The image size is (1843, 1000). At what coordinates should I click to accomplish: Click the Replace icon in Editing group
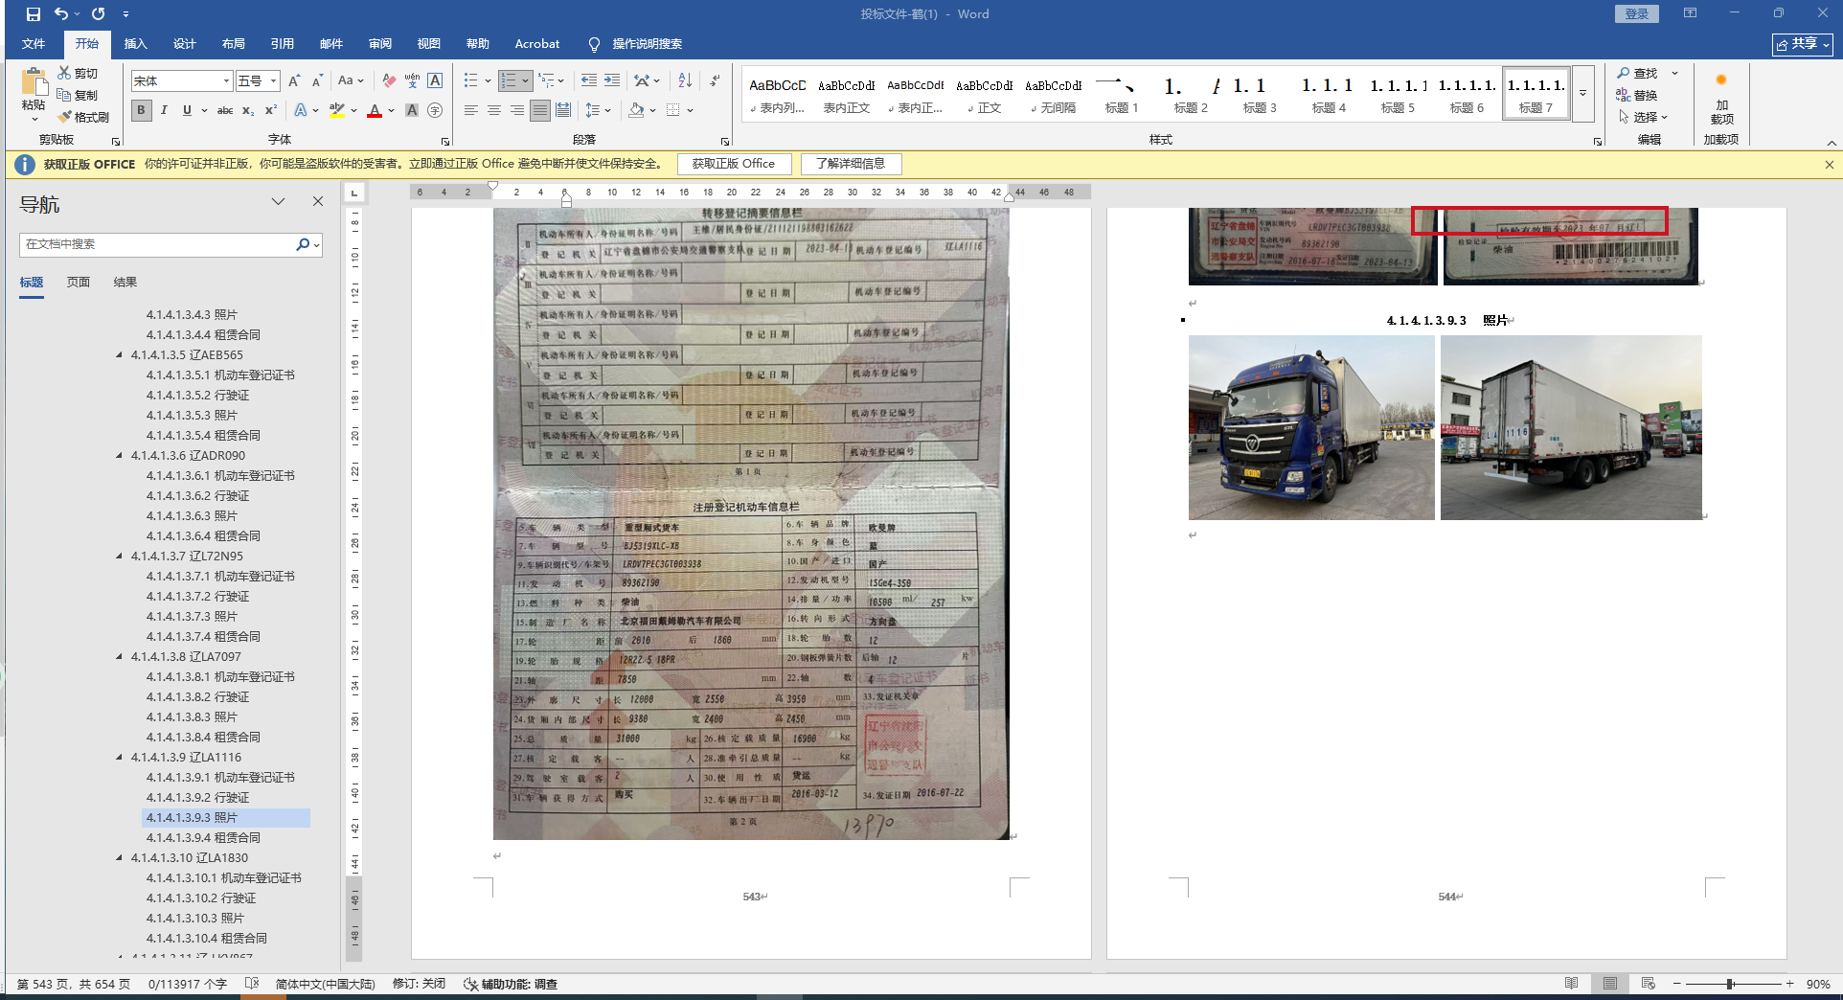[1637, 95]
